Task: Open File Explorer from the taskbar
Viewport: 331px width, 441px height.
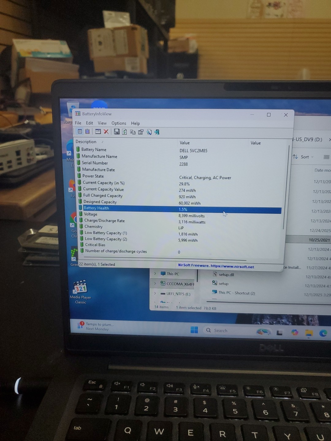Action: point(309,333)
